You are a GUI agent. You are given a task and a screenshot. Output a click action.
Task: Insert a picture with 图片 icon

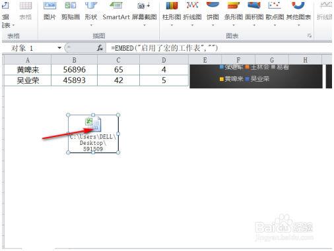click(x=50, y=11)
